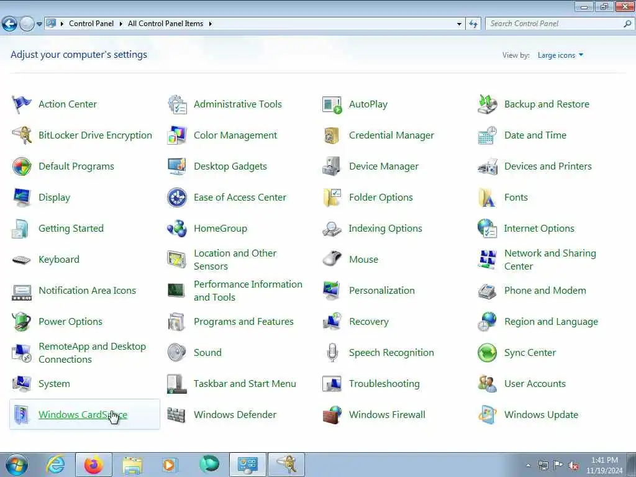Open the Display monitor icon

22,198
